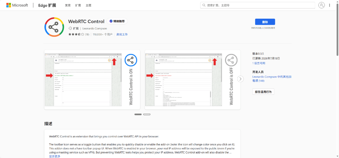
Task: Click the next screenshot arrow
Action: [240, 79]
